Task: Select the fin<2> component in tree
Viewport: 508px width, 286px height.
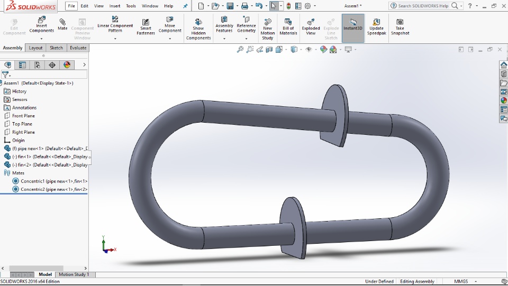Action: pyautogui.click(x=46, y=165)
